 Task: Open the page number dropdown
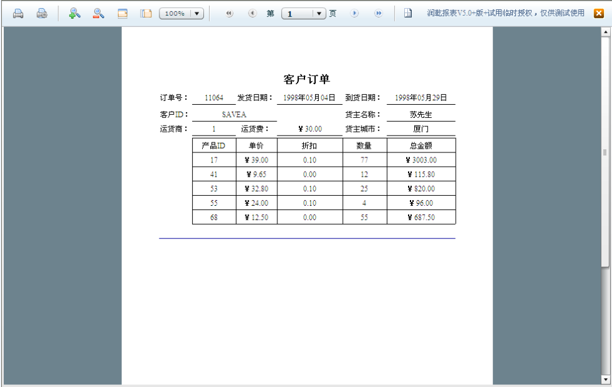point(319,14)
